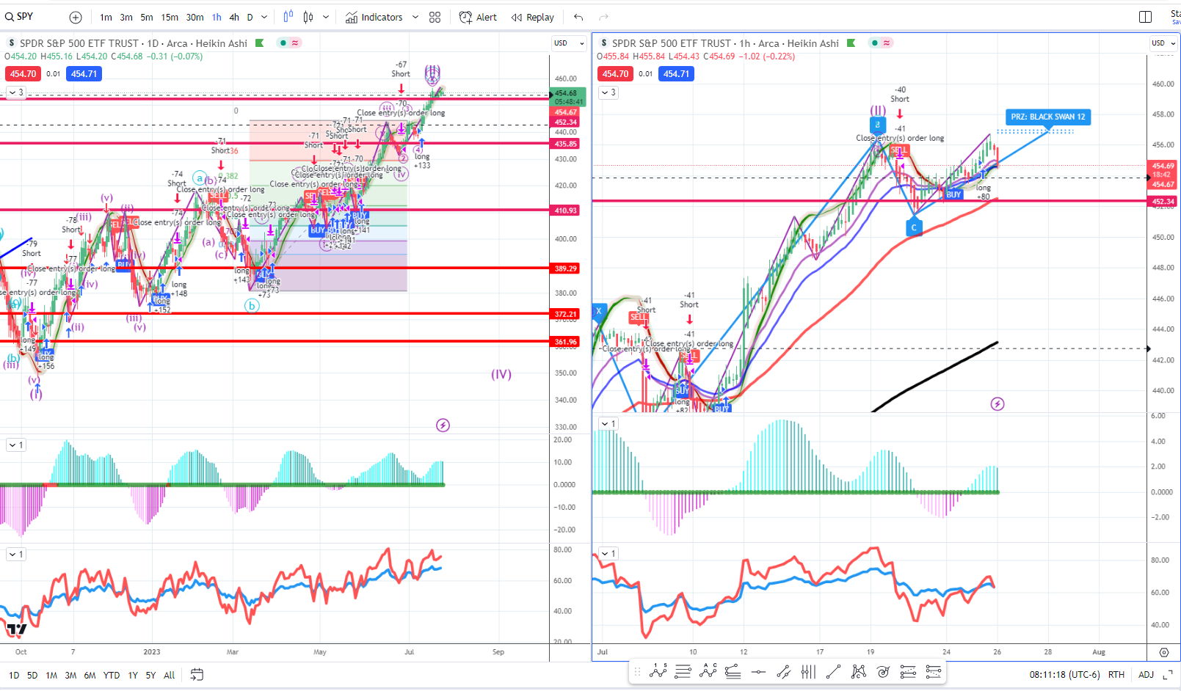Select the plain diagonal line tool
The height and width of the screenshot is (691, 1181).
point(833,671)
